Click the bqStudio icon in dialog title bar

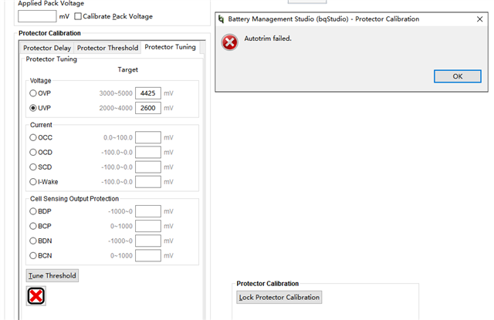222,19
